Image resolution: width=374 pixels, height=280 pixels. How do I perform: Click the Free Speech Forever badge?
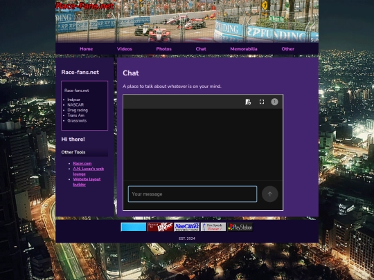(213, 227)
